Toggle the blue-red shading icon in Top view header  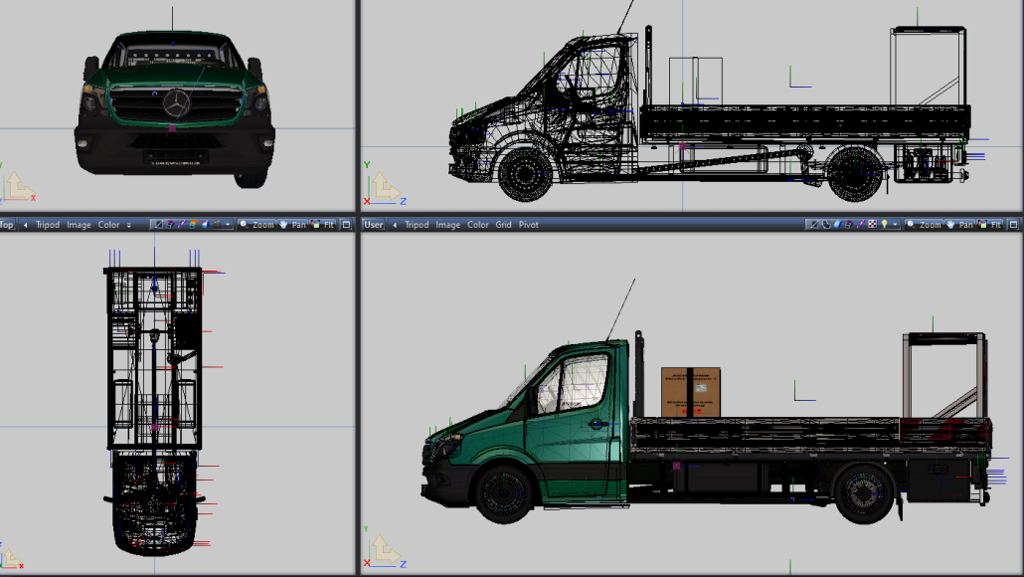click(x=205, y=224)
